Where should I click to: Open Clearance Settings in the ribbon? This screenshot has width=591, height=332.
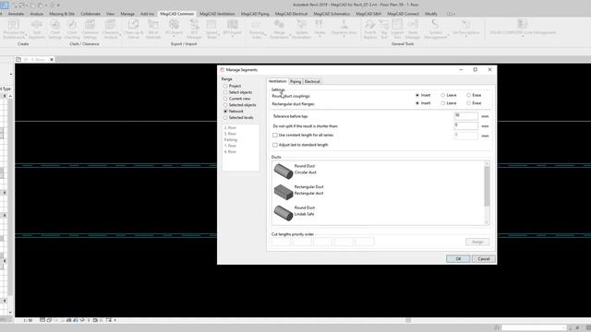(90, 29)
